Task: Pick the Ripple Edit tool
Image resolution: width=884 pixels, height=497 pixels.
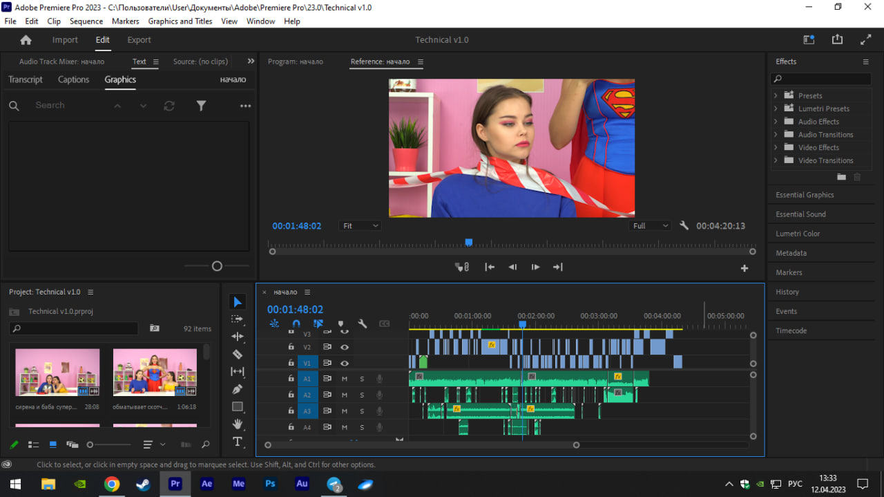Action: [x=238, y=337]
